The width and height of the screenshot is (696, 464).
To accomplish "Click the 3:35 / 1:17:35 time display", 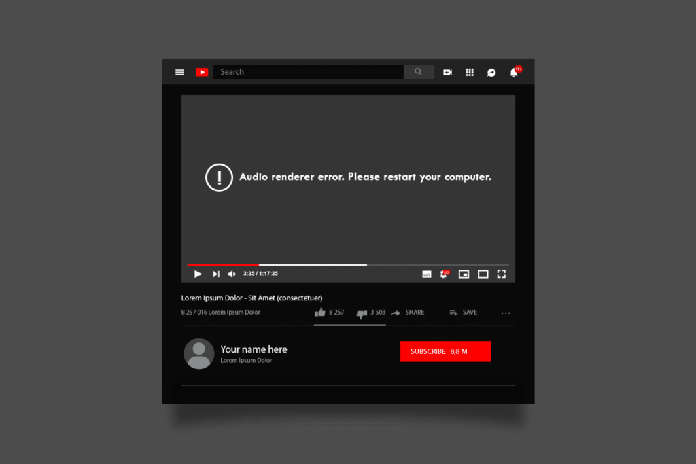I will tap(260, 274).
